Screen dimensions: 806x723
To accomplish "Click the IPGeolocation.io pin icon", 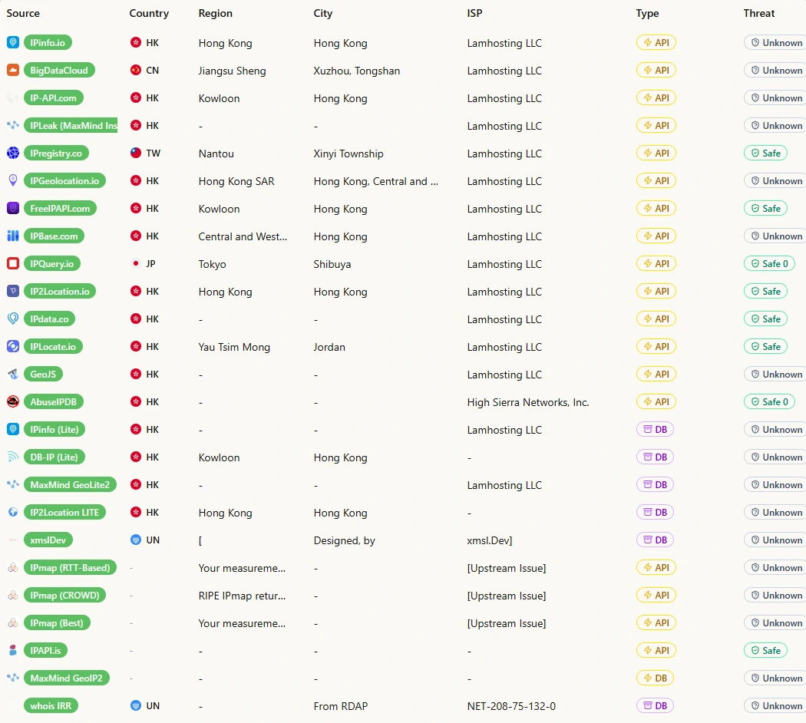I will pos(13,180).
